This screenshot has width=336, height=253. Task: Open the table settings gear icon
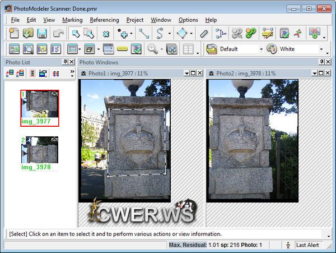(314, 34)
